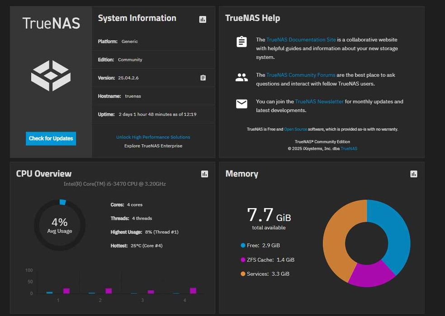Open TrueNAS Newsletter link
Image resolution: width=445 pixels, height=316 pixels.
319,102
